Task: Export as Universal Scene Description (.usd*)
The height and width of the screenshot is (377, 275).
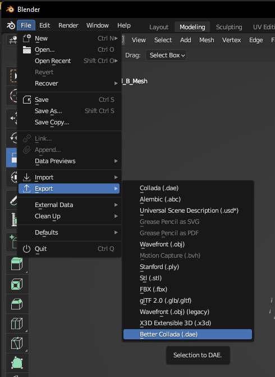Action: [x=187, y=210]
